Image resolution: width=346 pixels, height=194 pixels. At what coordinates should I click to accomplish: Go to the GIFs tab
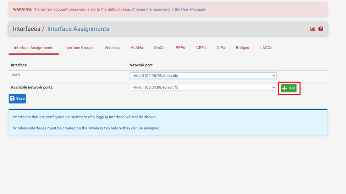click(x=221, y=48)
